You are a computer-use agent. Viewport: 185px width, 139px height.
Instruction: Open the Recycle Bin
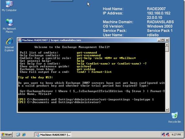coord(175,116)
